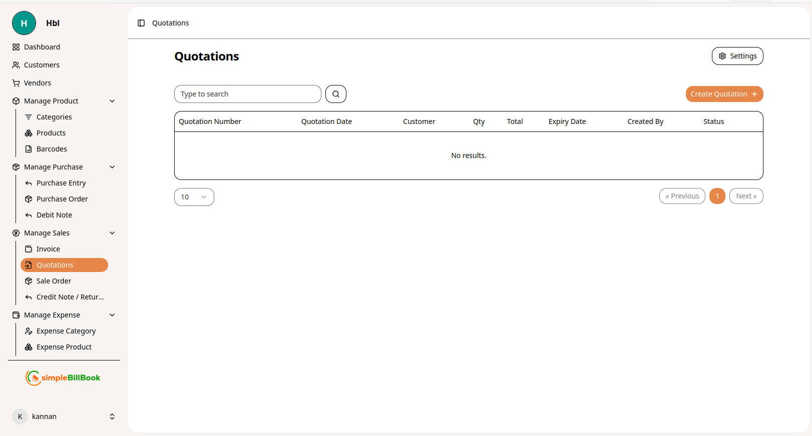Screen dimensions: 812x436
Task: Open Invoice under Manage Sales
Action: (x=48, y=249)
